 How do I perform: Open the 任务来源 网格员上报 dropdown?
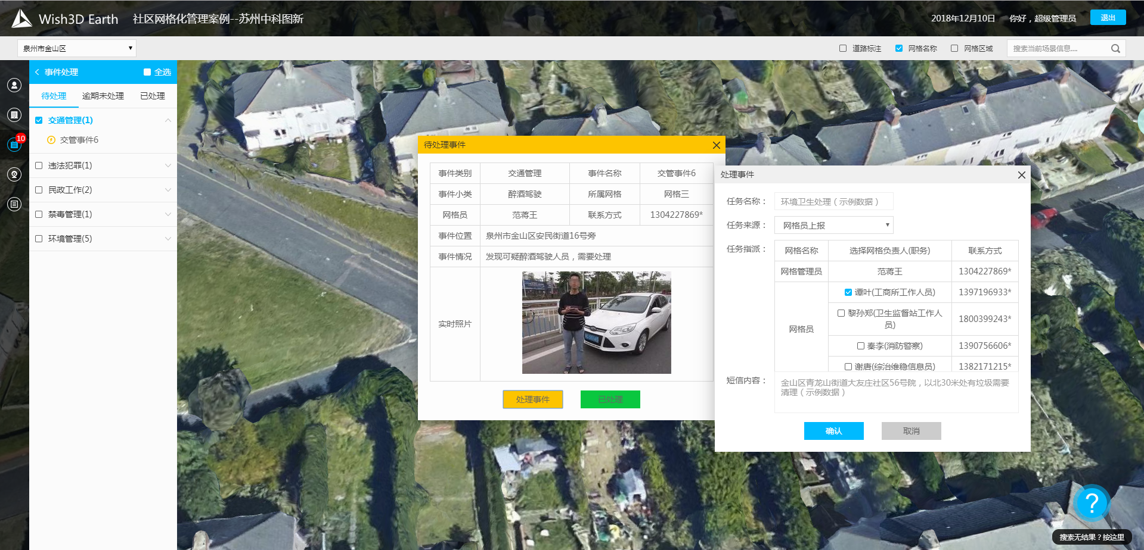tap(833, 225)
